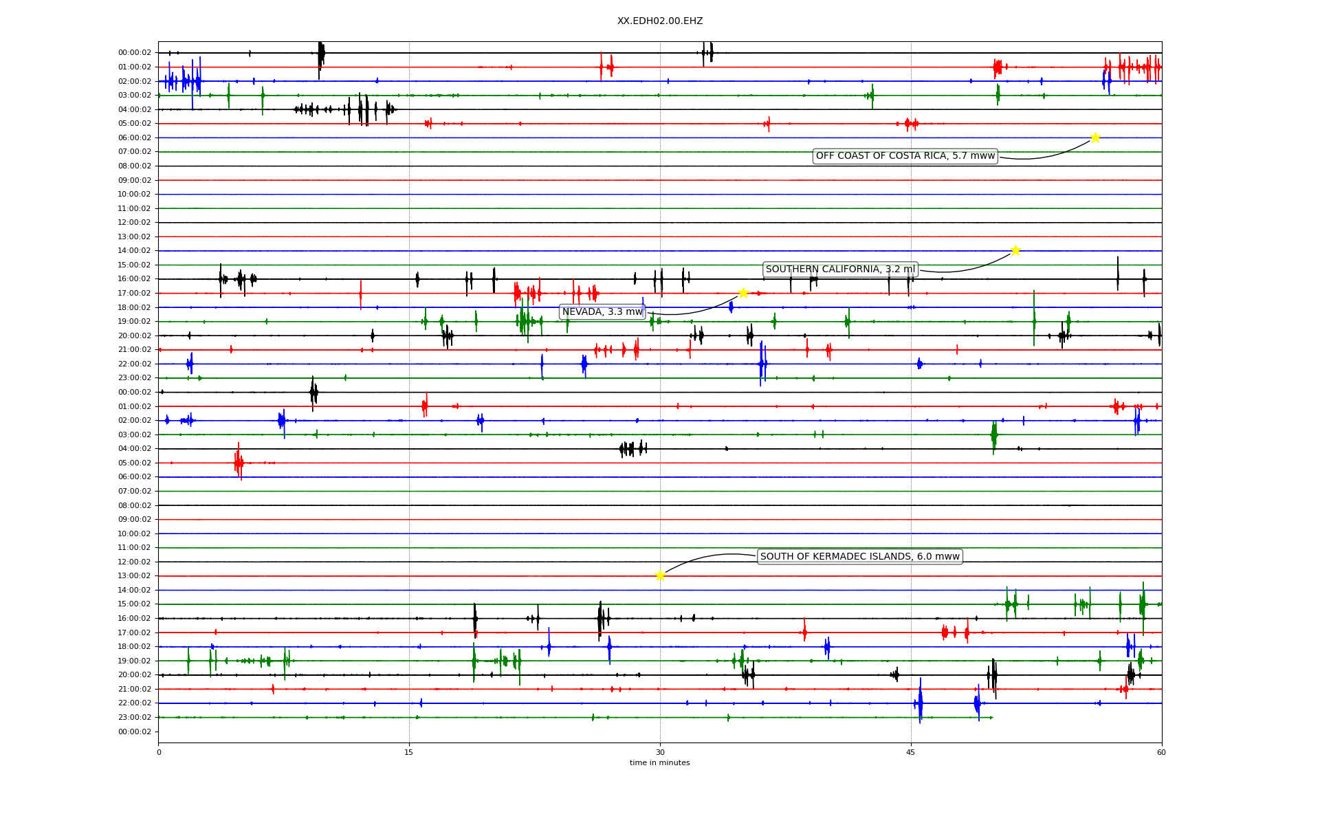Screen dimensions: 1320x825
Task: Click the NEVADA, 3.3 mw annotation box
Action: coord(602,312)
